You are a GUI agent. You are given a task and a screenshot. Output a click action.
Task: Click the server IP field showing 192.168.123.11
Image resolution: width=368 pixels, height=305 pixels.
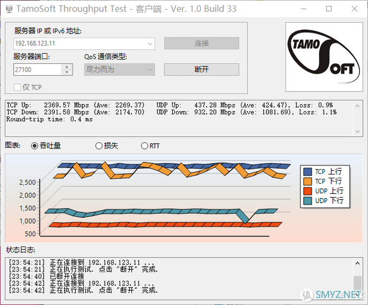pyautogui.click(x=84, y=44)
